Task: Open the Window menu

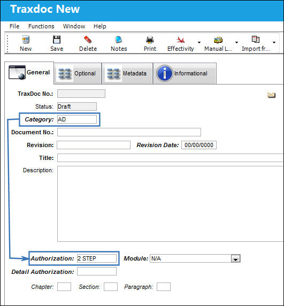Action: (x=74, y=26)
